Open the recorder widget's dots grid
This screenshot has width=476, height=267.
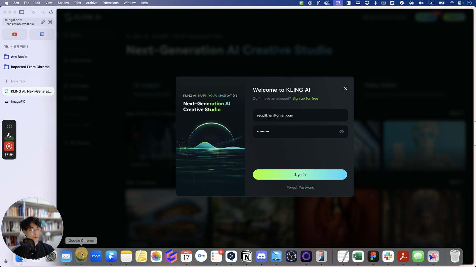tap(9, 126)
